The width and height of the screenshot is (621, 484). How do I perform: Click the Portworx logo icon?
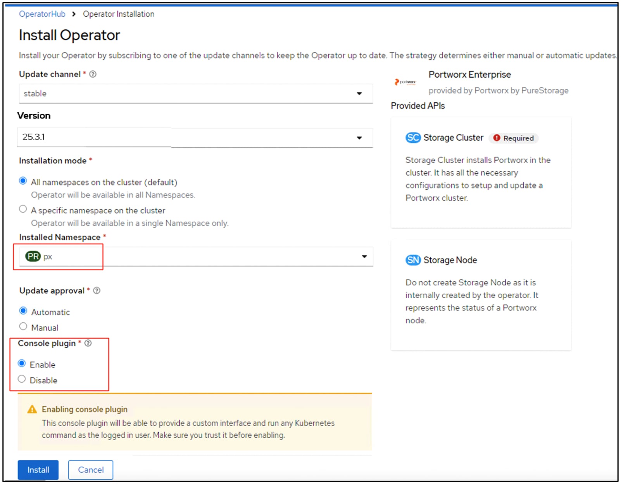coord(405,82)
